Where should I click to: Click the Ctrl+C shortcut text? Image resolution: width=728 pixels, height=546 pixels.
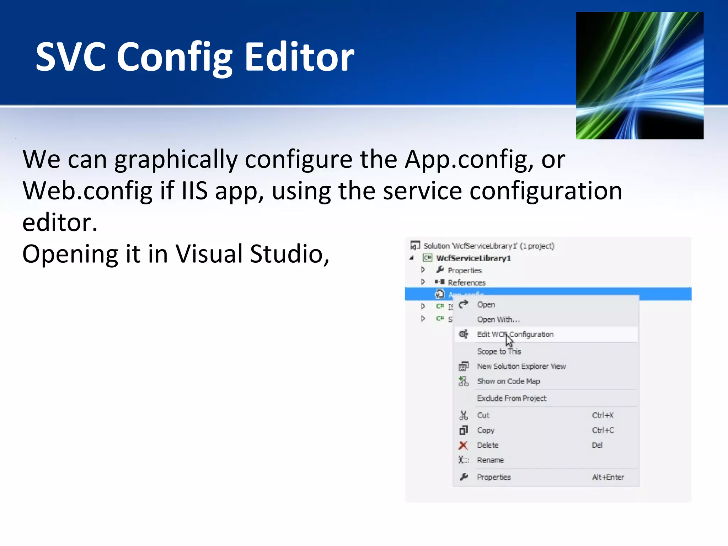pyautogui.click(x=603, y=430)
